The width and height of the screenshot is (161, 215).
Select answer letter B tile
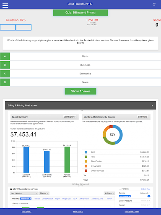click(5, 65)
